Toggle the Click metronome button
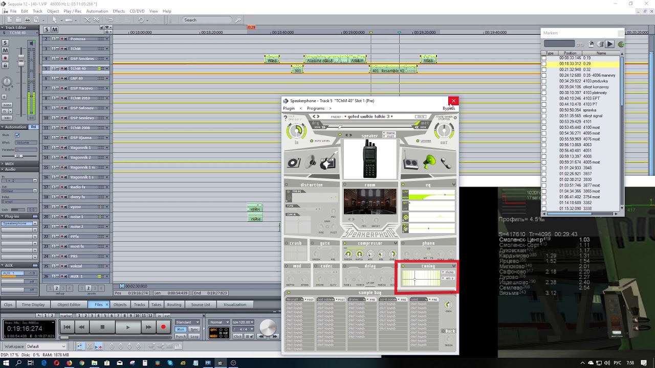Image resolution: width=655 pixels, height=368 pixels. tap(238, 336)
